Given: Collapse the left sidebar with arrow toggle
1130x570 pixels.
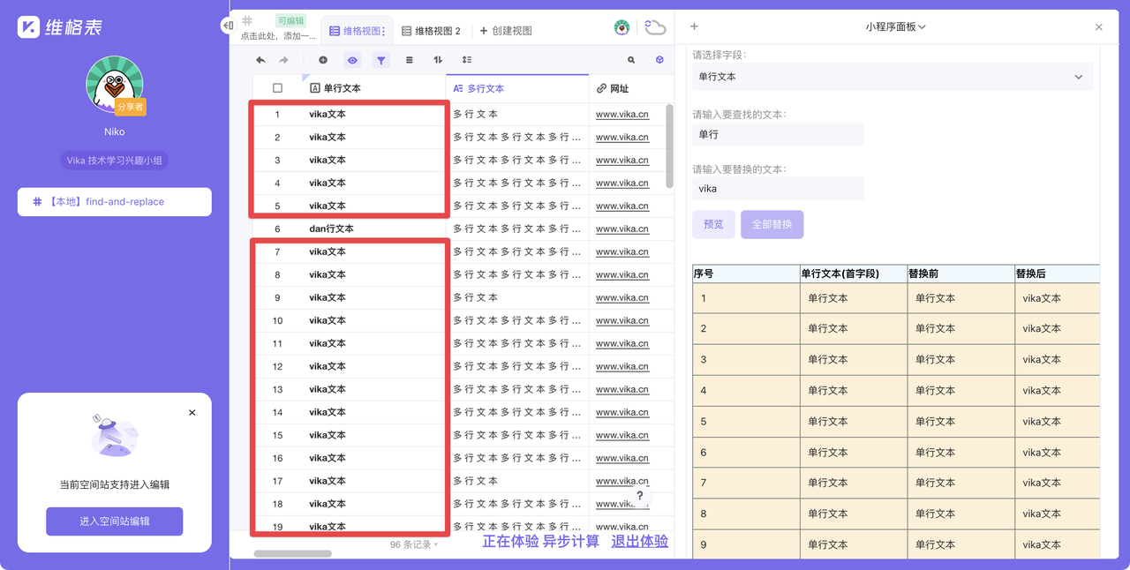Looking at the screenshot, I should 227,25.
